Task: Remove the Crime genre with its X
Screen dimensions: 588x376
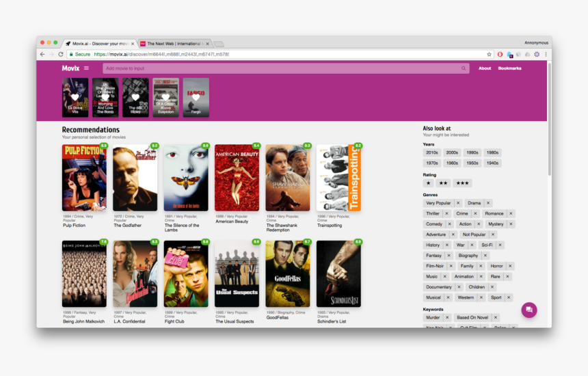Action: [475, 213]
